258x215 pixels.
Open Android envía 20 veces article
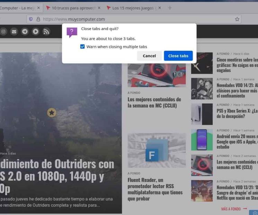[237, 142]
